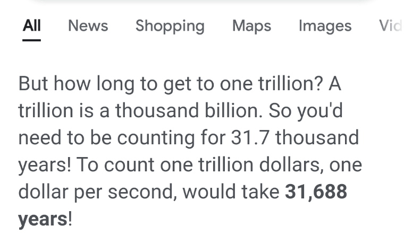Image resolution: width=404 pixels, height=252 pixels.
Task: Switch to the Images tab
Action: pyautogui.click(x=325, y=26)
